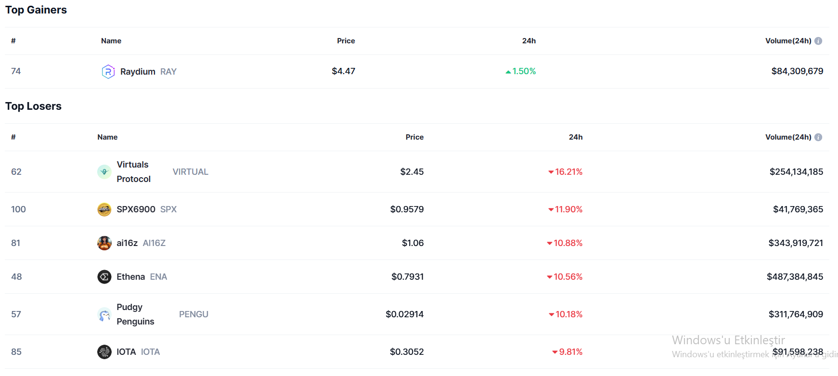The image size is (838, 376).
Task: Sort Top Gainers by 24h header
Action: click(529, 41)
